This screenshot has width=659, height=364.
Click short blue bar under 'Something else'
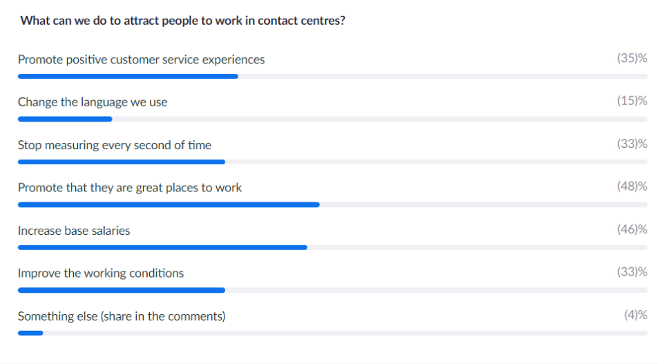point(30,334)
